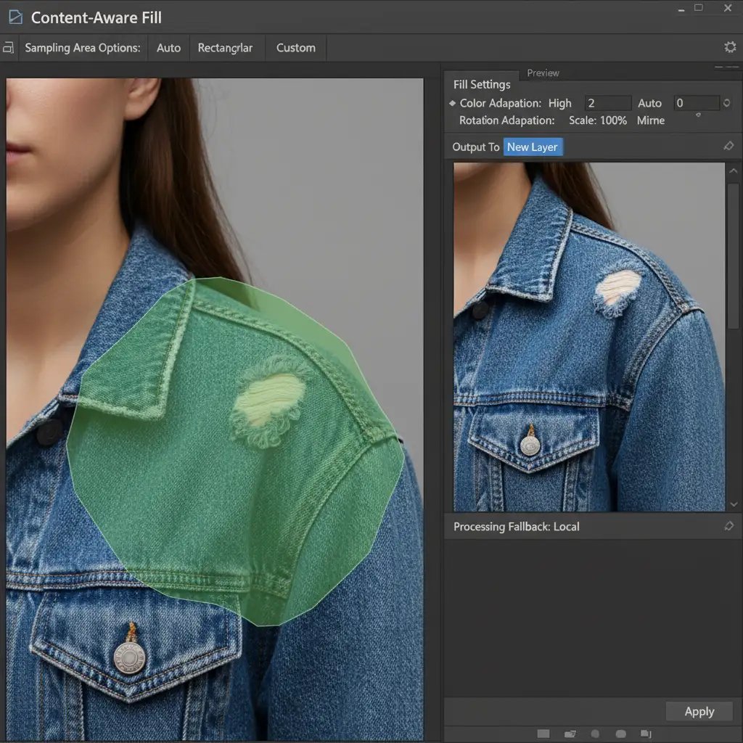Click the pin icon beside Processing Fallback

click(x=728, y=527)
